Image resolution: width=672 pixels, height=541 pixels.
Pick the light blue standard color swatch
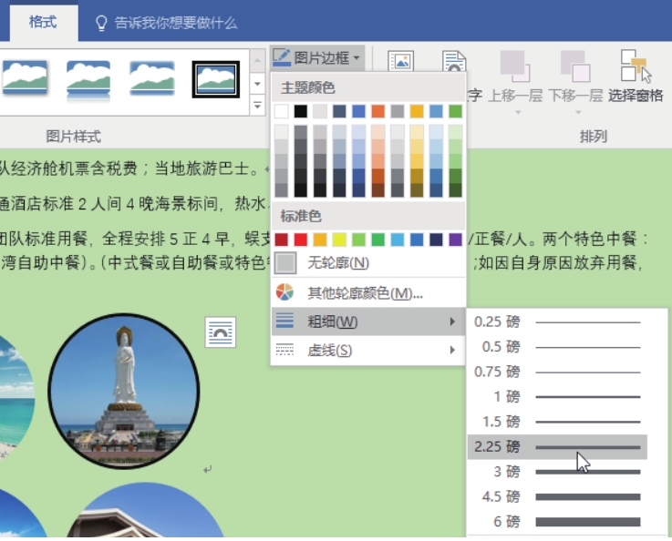pyautogui.click(x=398, y=240)
